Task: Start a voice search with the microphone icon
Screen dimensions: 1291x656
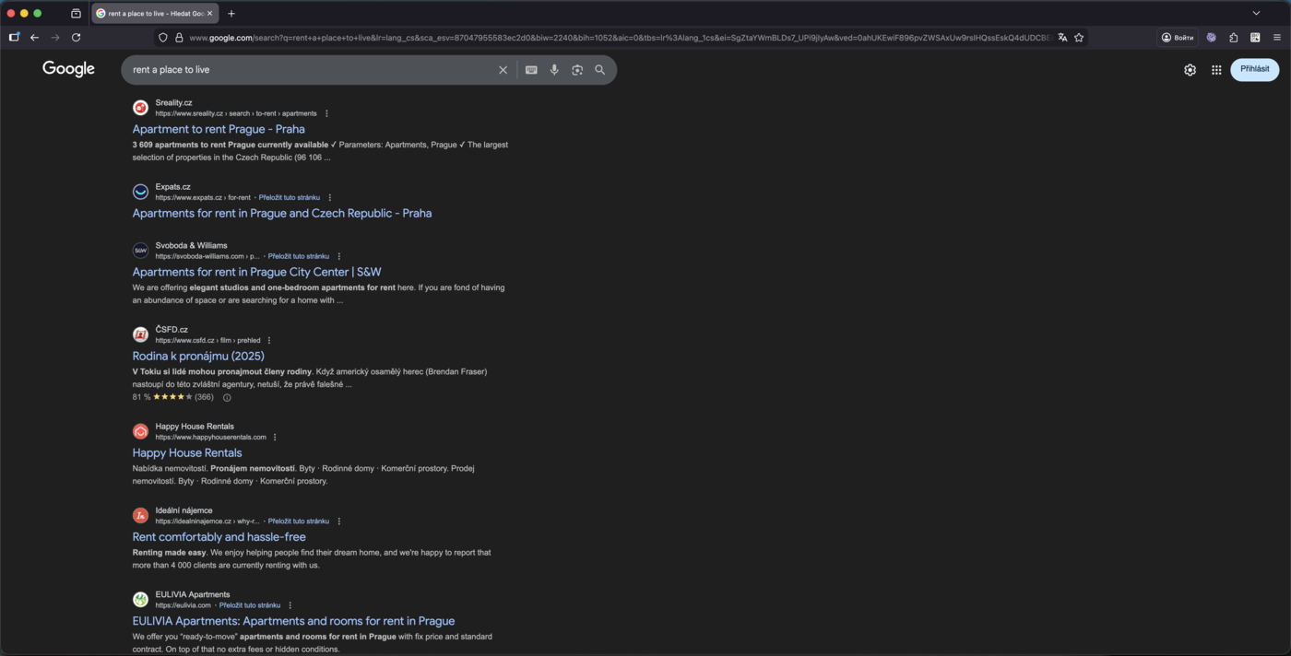Action: click(554, 69)
